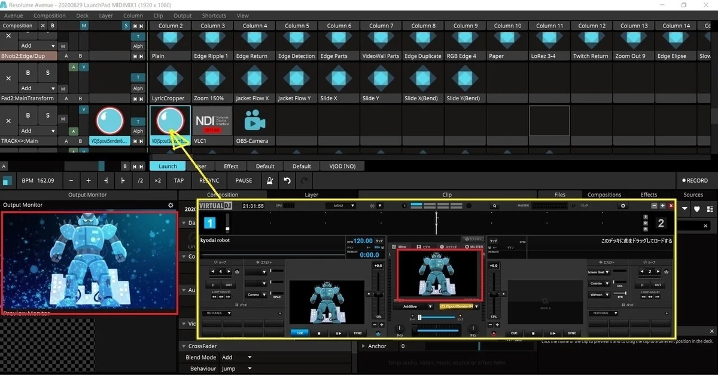Open Output Monitor gear settings
This screenshot has width=718, height=375.
[171, 205]
